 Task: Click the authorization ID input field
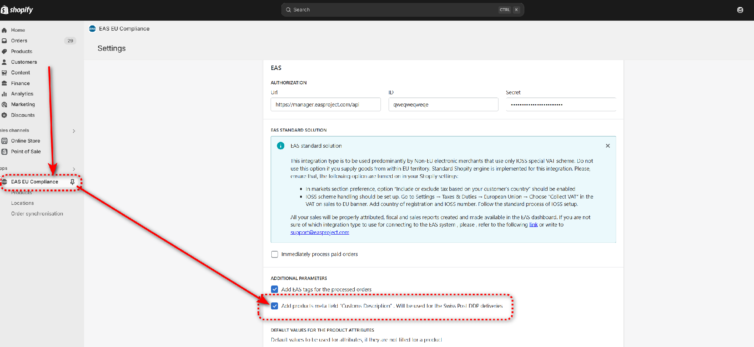(x=444, y=105)
